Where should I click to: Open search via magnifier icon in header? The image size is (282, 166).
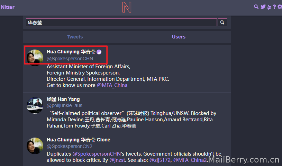pyautogui.click(x=256, y=7)
